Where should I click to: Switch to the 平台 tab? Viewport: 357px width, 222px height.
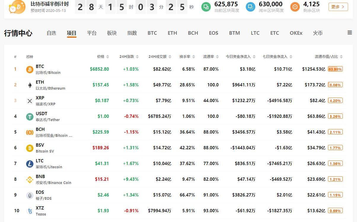point(92,33)
